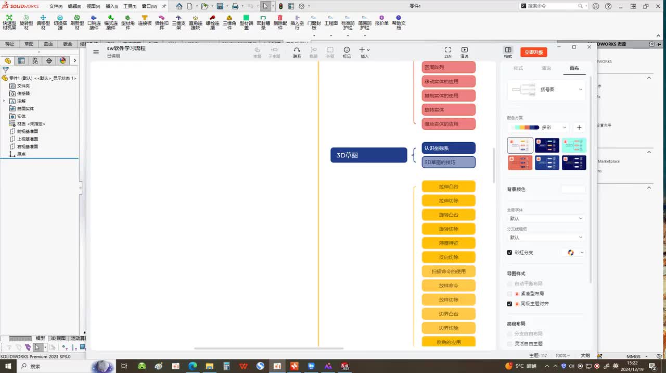Open the 括号图 structure dropdown
The width and height of the screenshot is (666, 373).
(x=546, y=90)
